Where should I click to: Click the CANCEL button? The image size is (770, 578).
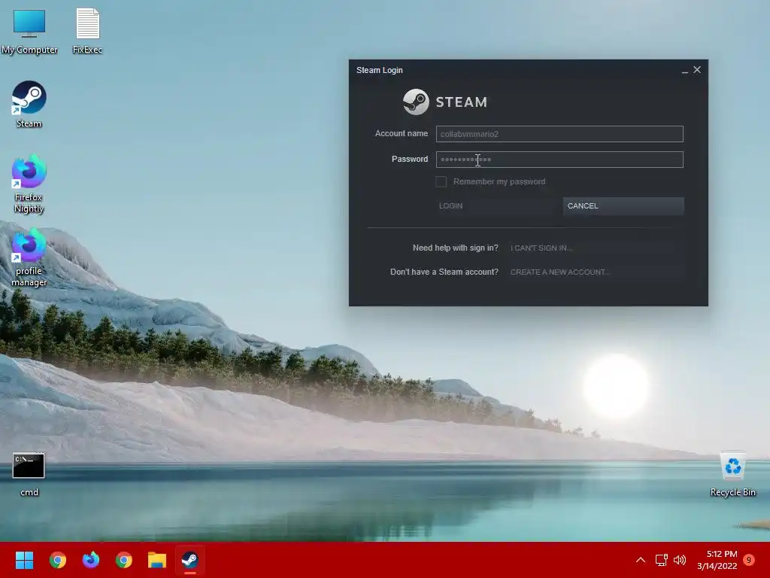point(623,206)
